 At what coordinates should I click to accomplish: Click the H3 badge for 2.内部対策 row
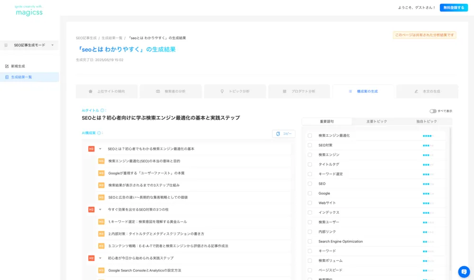tap(101, 234)
